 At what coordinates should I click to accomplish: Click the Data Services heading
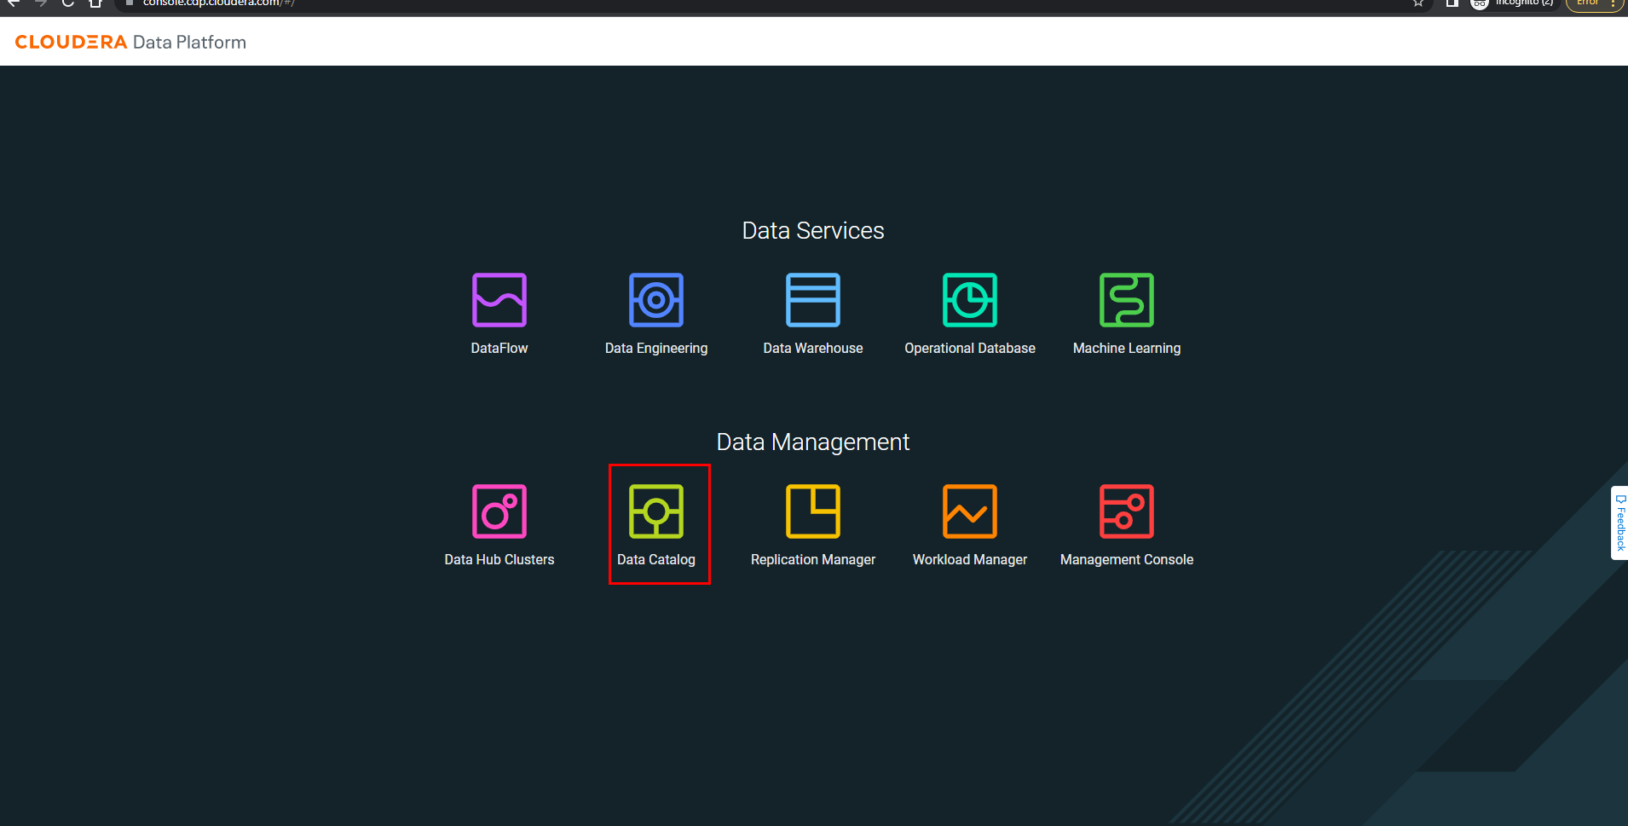(x=813, y=230)
